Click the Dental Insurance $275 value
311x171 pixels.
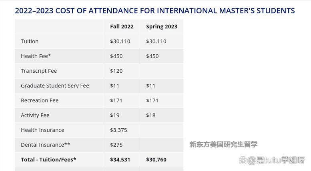click(116, 145)
